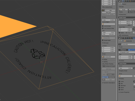Expand the Transform Orientations panel
135x101 pixels.
[109, 83]
